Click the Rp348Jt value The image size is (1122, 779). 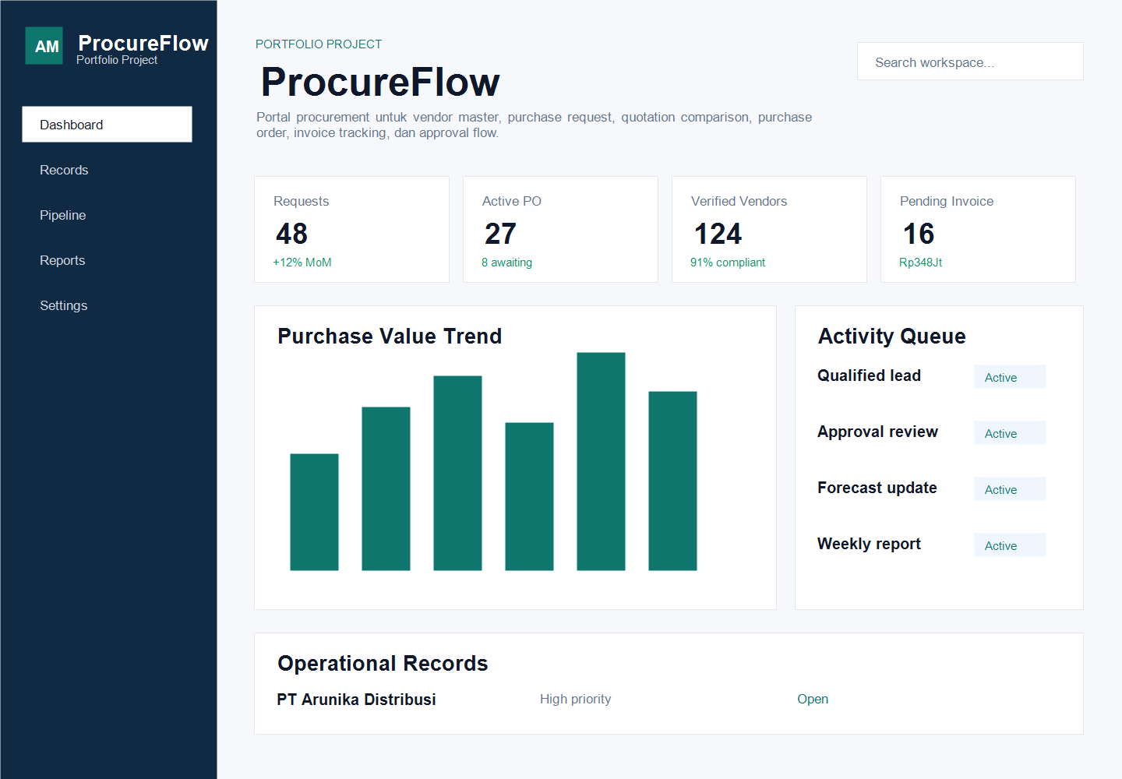tap(920, 263)
